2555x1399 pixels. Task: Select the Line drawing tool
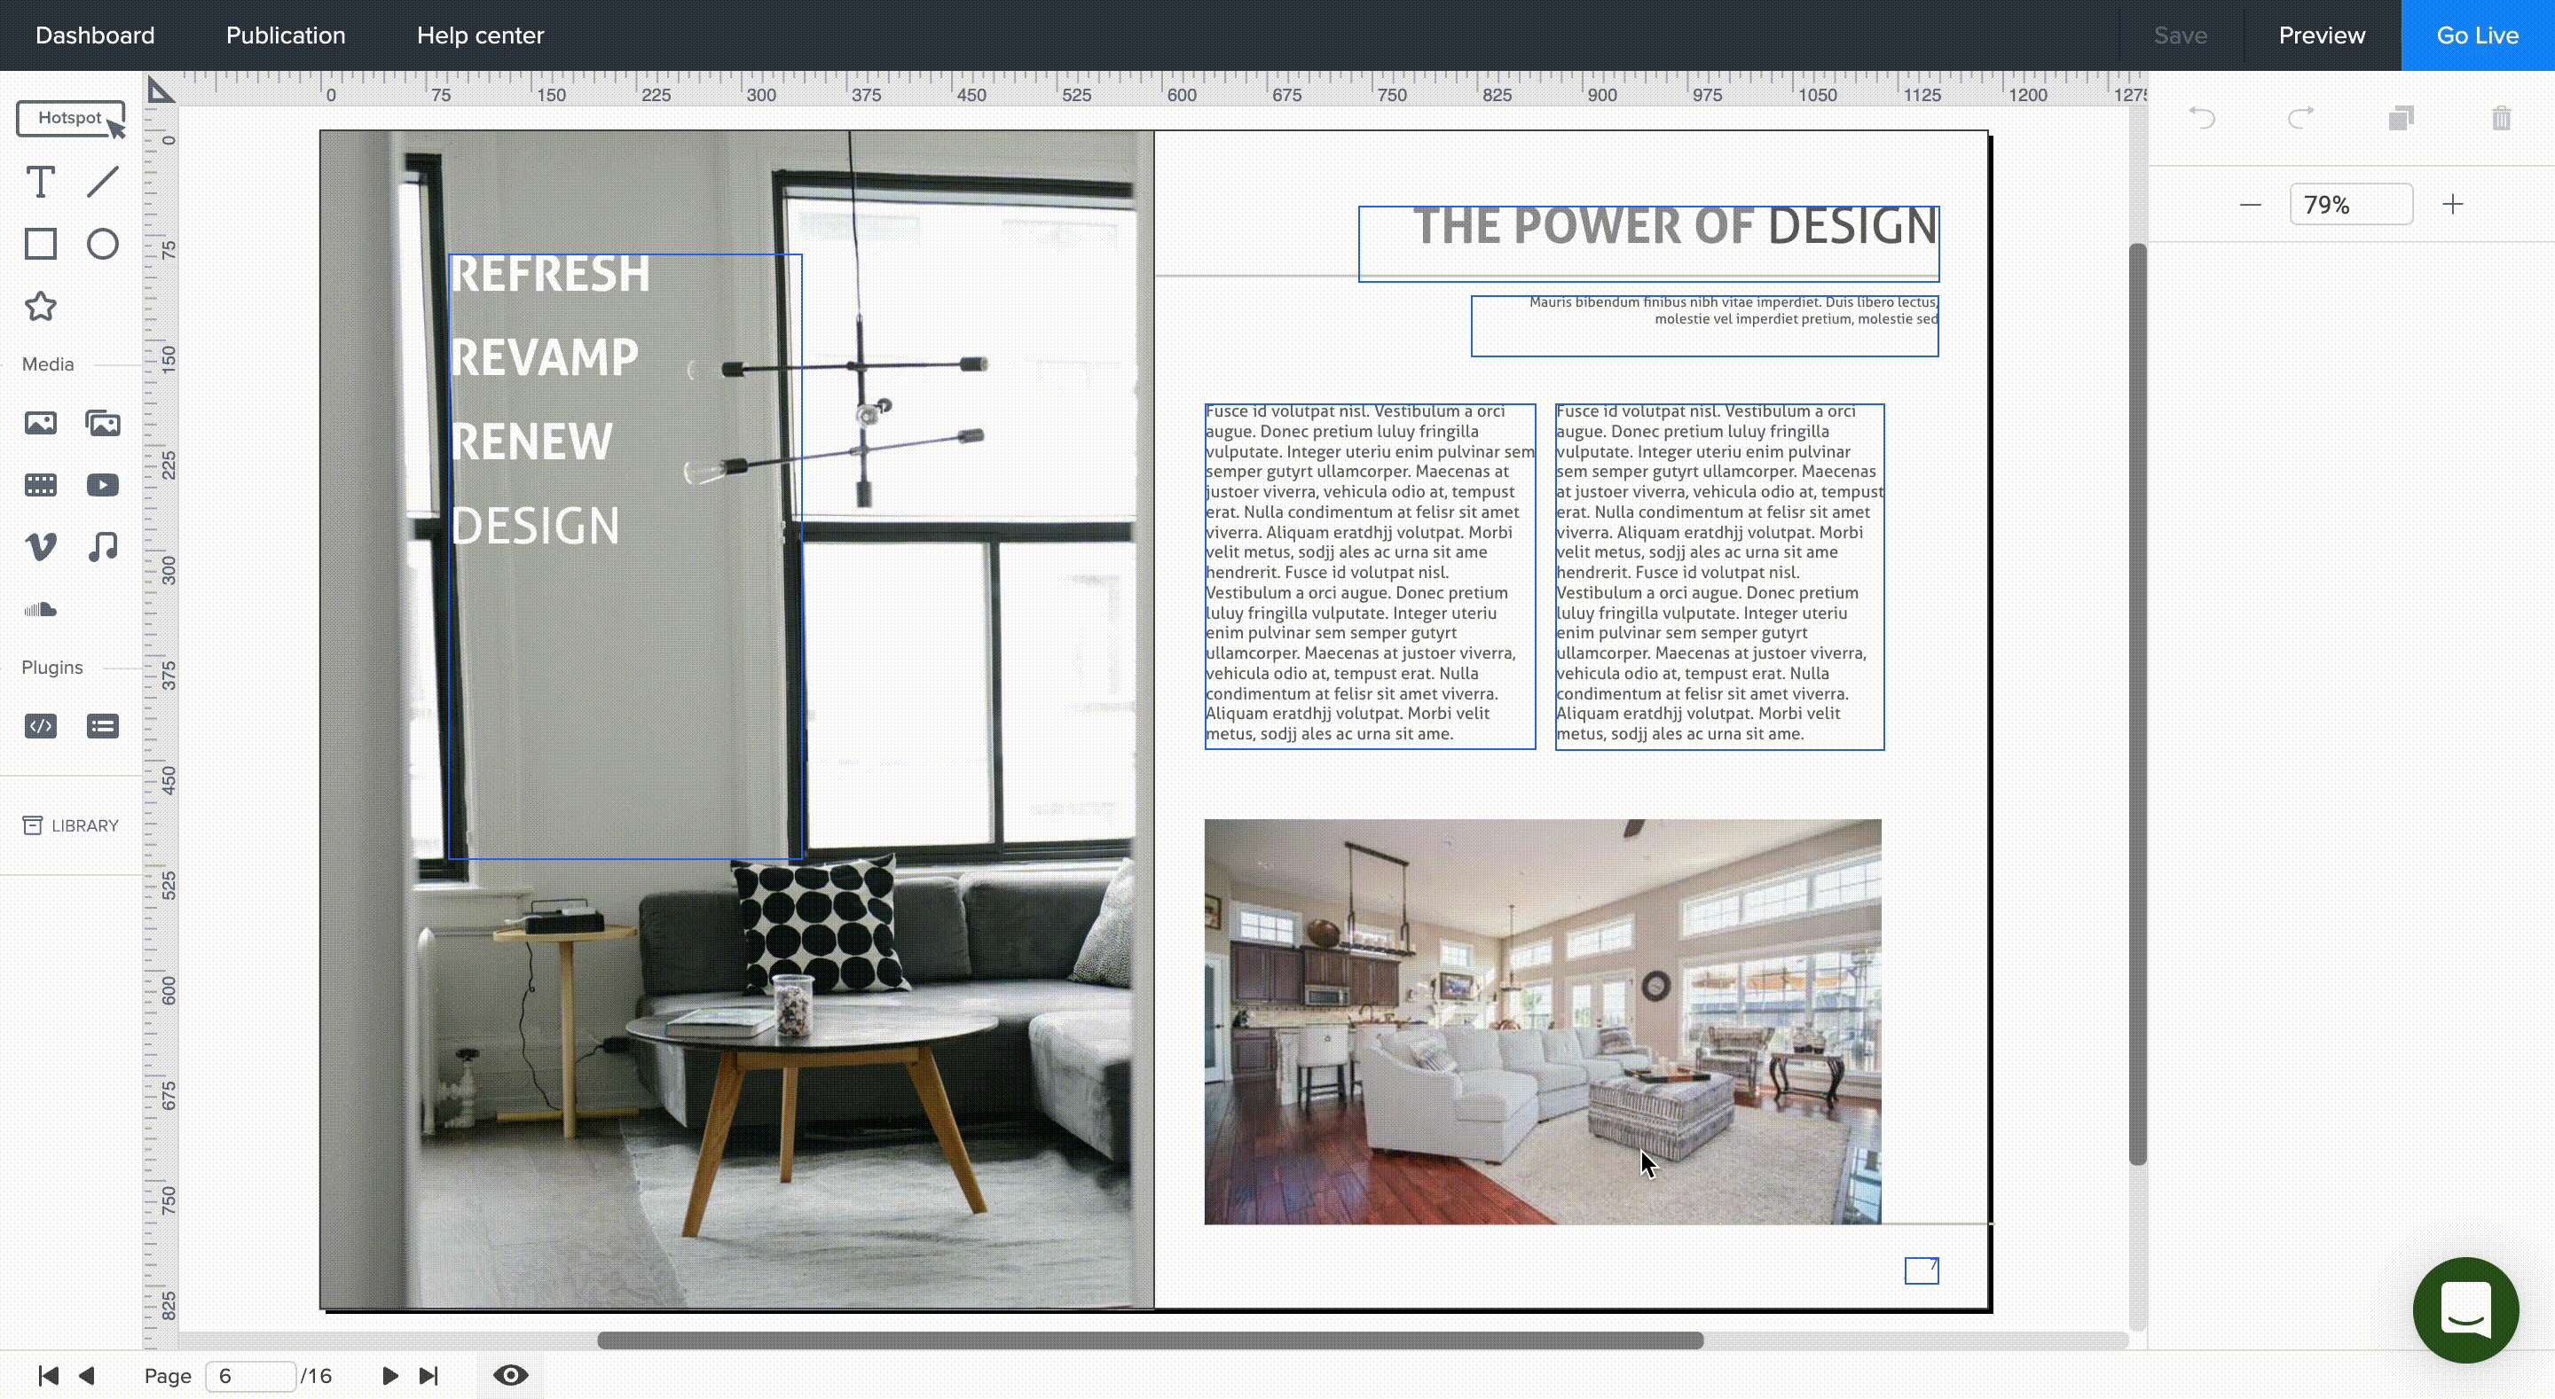(x=102, y=183)
